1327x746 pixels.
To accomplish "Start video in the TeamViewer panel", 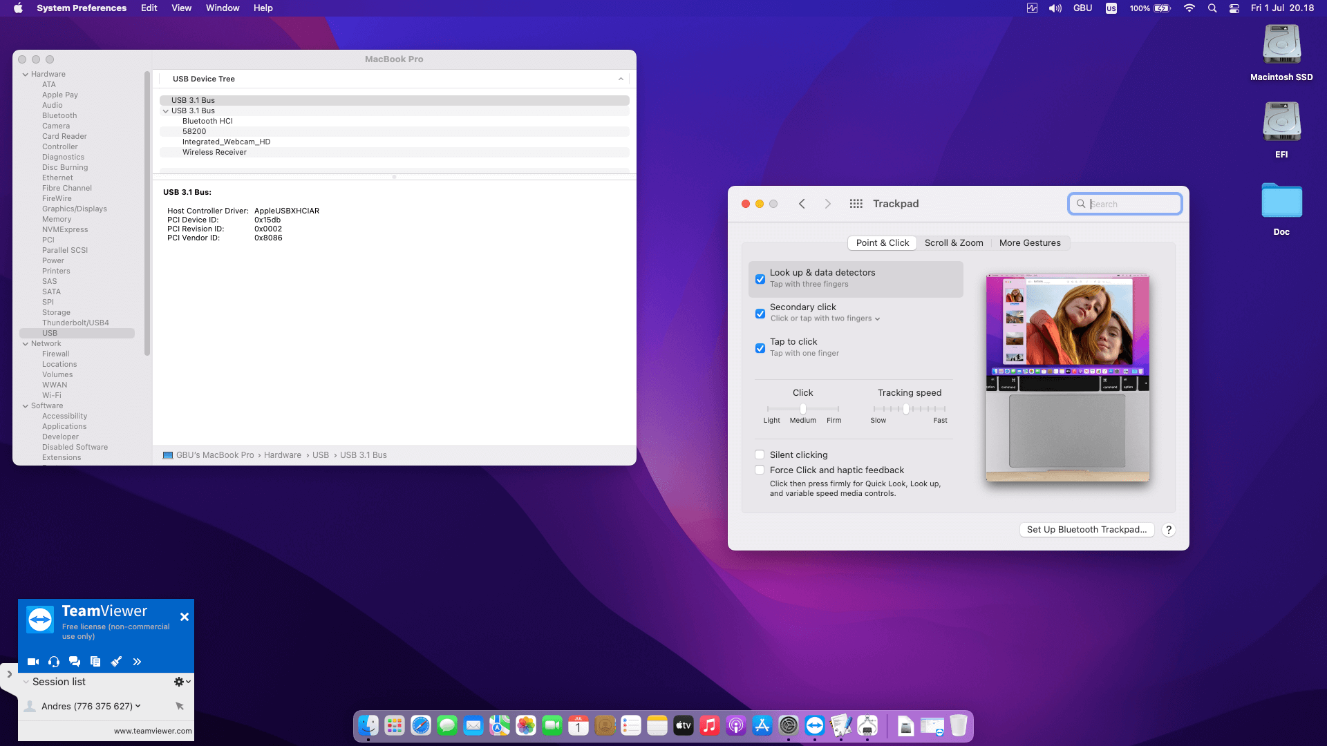I will [32, 662].
